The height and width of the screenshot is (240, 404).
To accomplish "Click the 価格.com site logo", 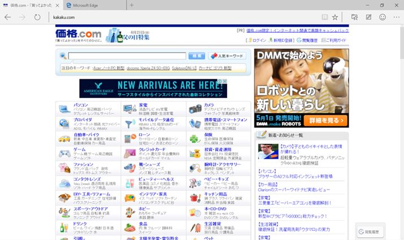I will pos(79,35).
